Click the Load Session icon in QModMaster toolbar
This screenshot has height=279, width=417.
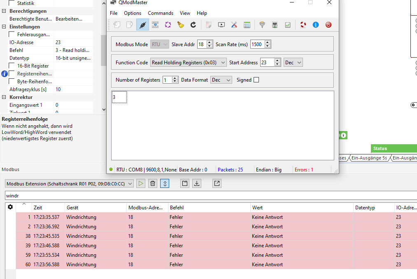[117, 25]
